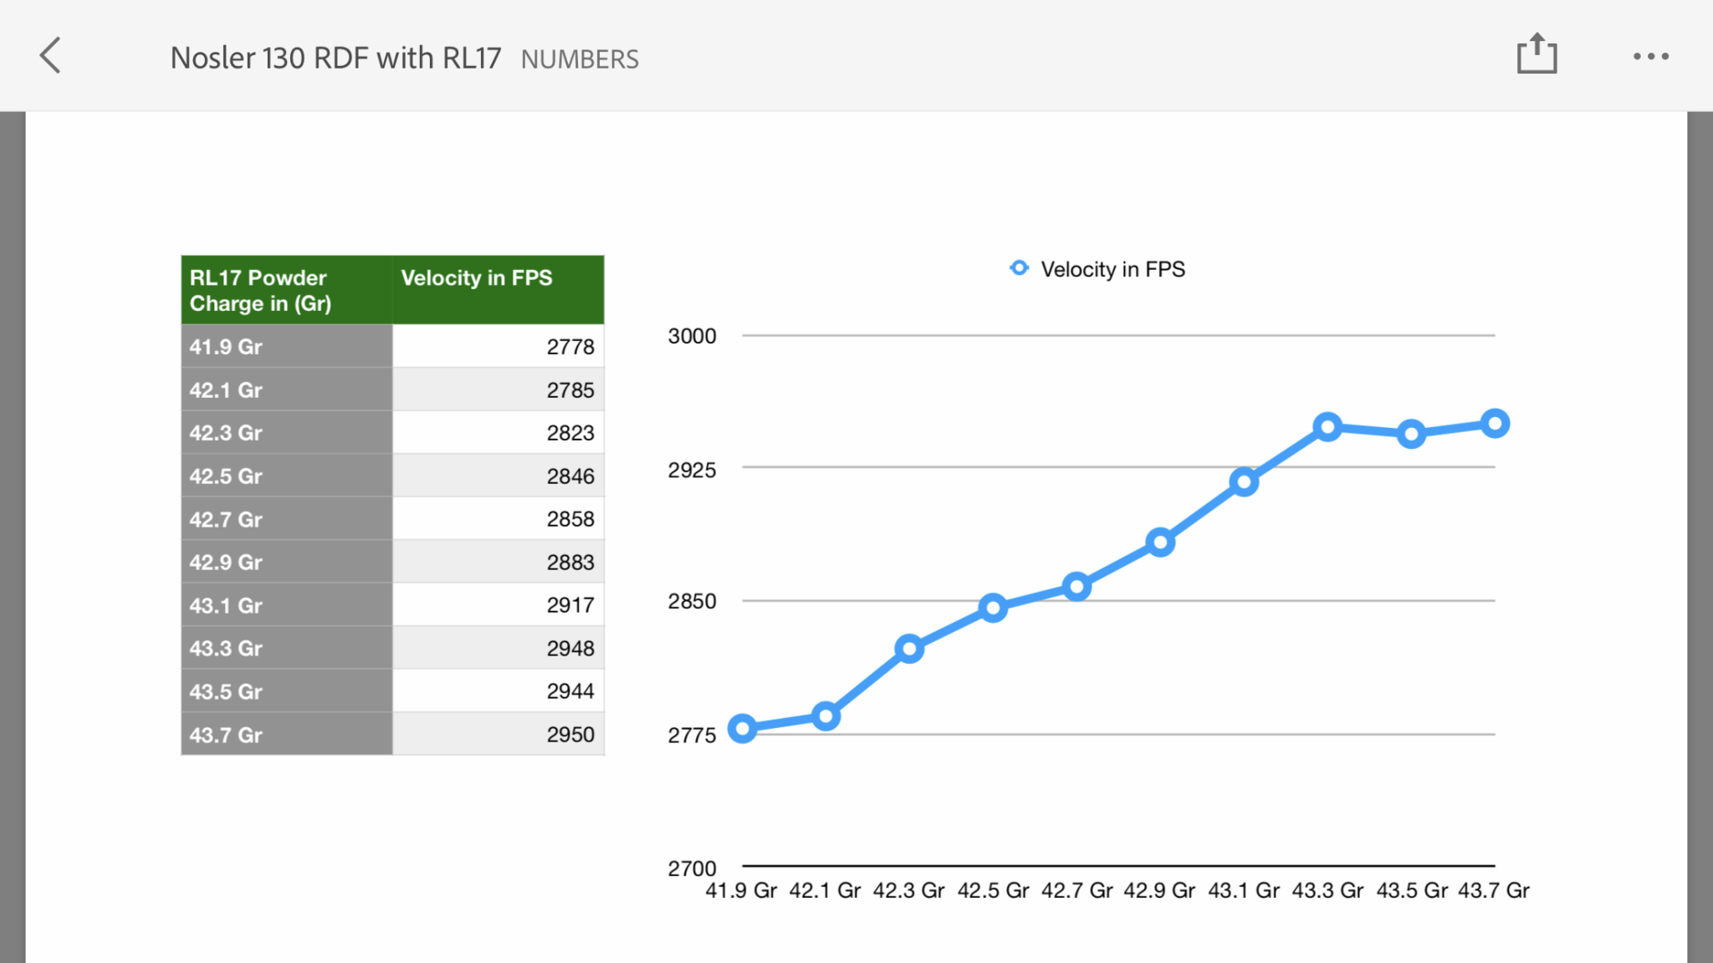
Task: Select the Velocity in FPS table header
Action: (499, 290)
